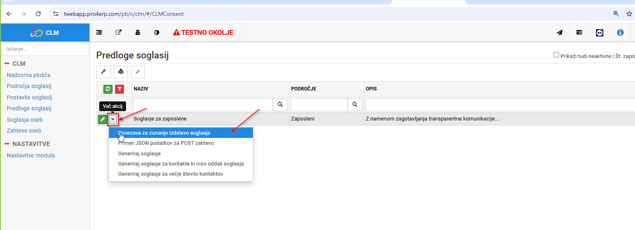Screen dimensions: 635x230
Task: Reload the browser page
Action: [x=38, y=14]
